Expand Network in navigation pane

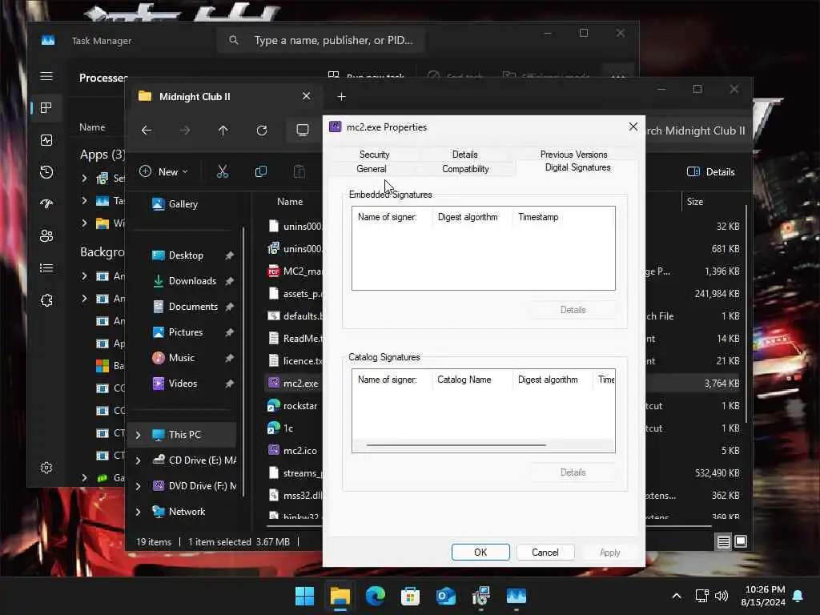pyautogui.click(x=138, y=512)
